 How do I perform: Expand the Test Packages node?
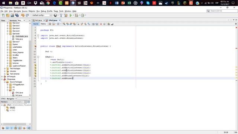point(5,68)
